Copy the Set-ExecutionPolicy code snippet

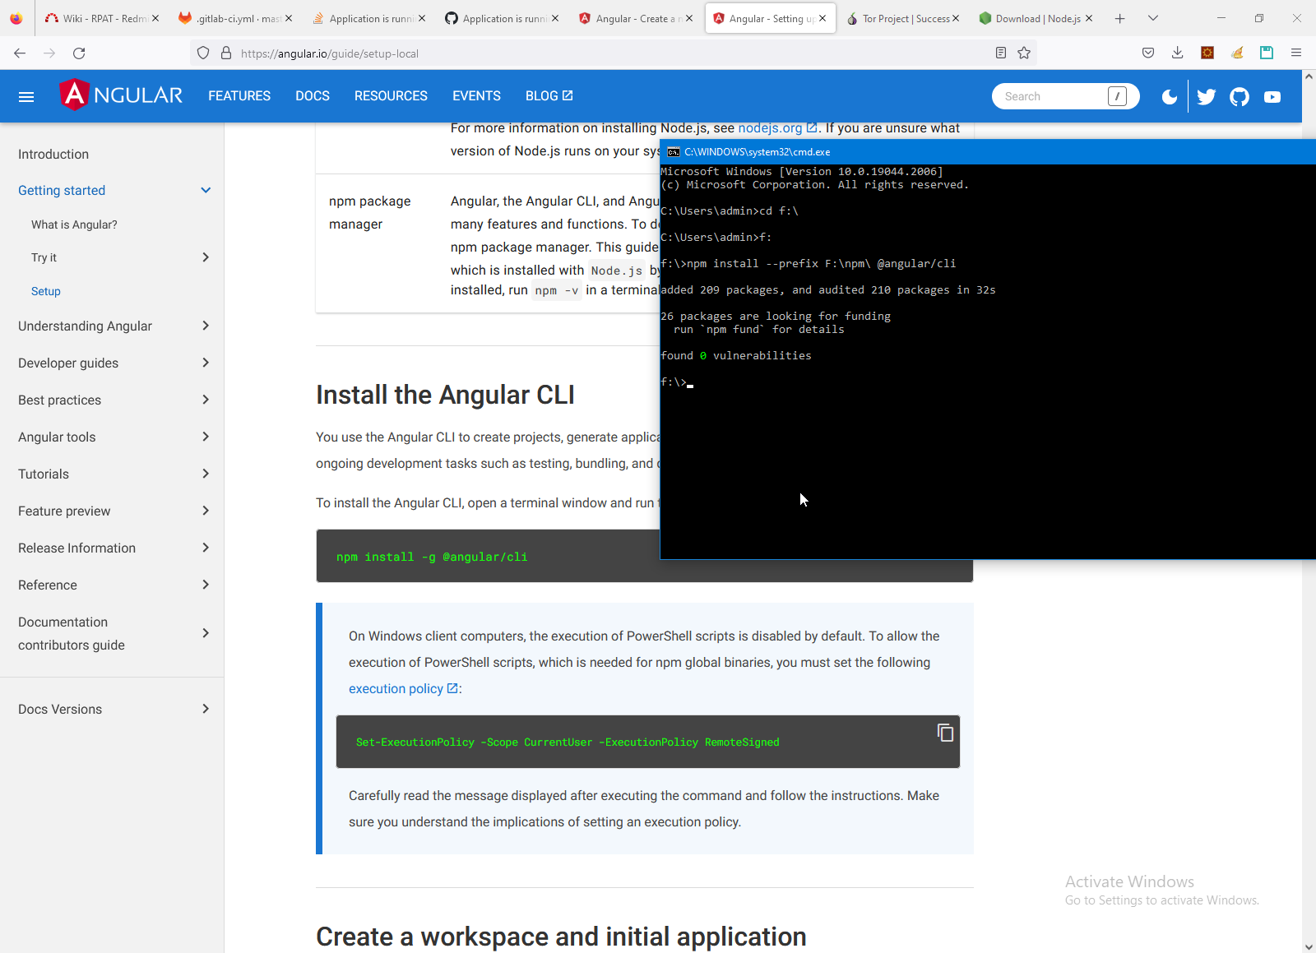[946, 733]
